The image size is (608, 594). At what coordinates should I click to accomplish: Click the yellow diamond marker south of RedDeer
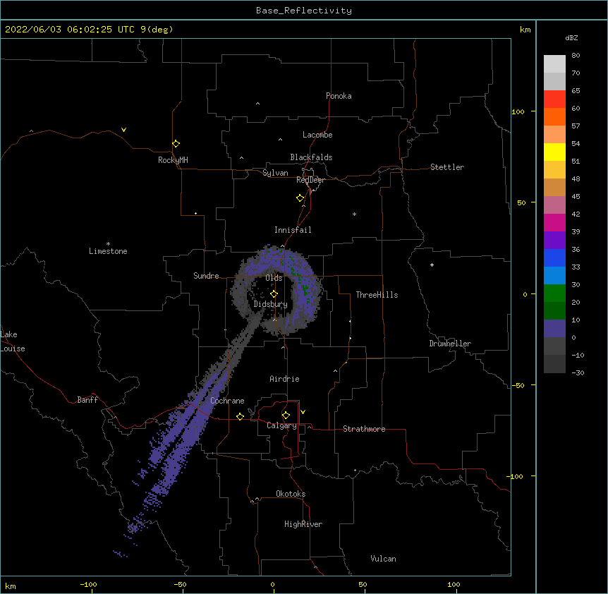[300, 198]
